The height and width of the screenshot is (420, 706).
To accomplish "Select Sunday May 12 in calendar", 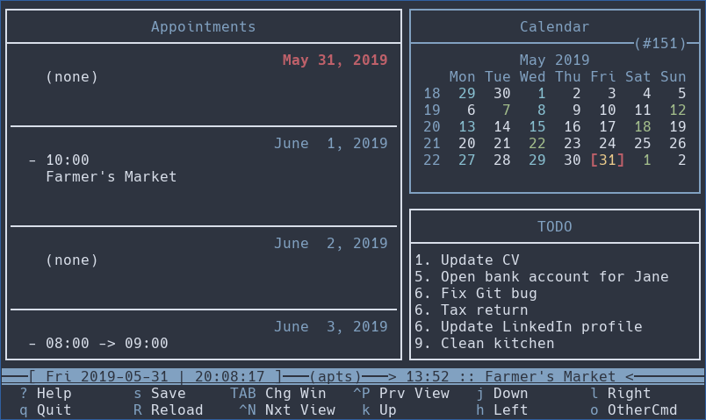I will point(677,110).
